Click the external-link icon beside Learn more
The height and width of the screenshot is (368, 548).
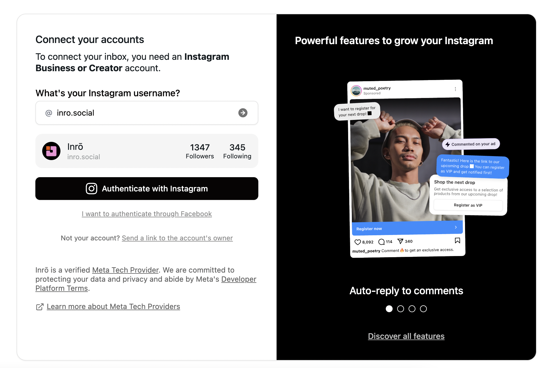coord(40,307)
